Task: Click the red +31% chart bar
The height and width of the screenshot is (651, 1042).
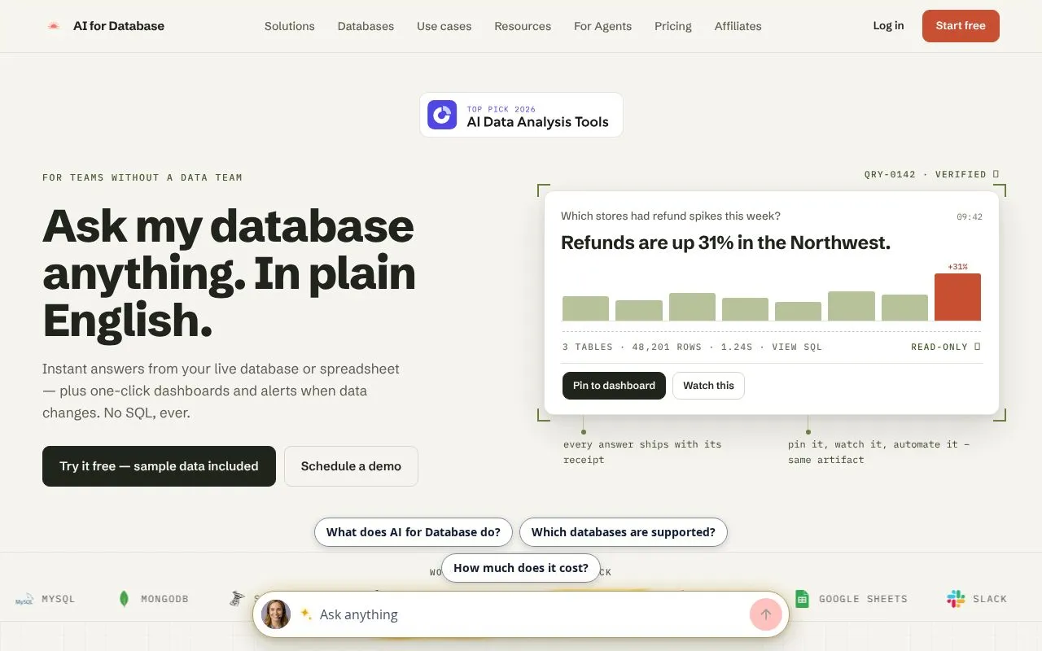Action: pyautogui.click(x=957, y=297)
